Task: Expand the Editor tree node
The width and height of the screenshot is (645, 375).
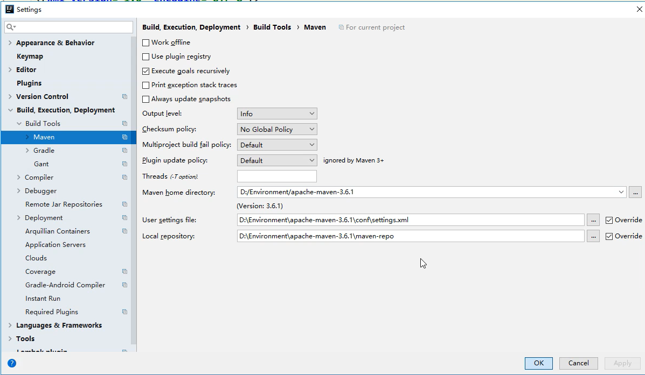Action: (10, 70)
